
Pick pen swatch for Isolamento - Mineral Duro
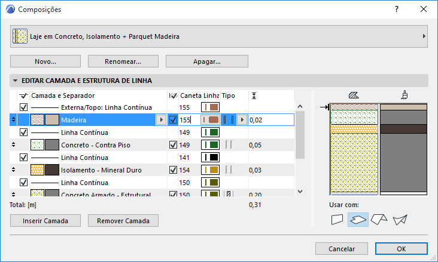[210, 170]
